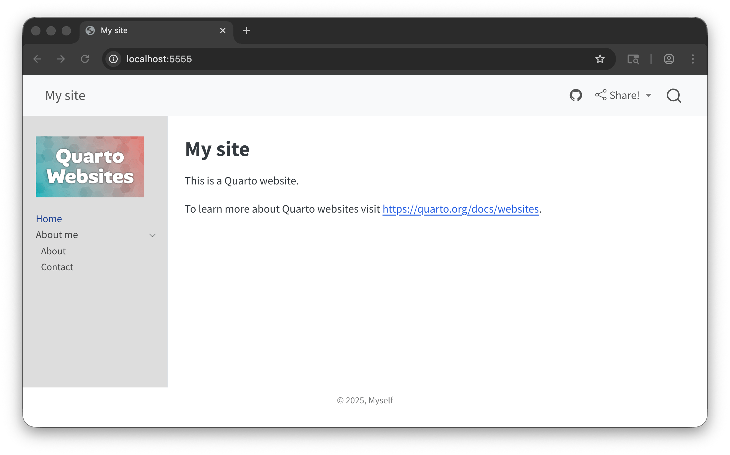Select the About me sidebar section

[x=57, y=235]
